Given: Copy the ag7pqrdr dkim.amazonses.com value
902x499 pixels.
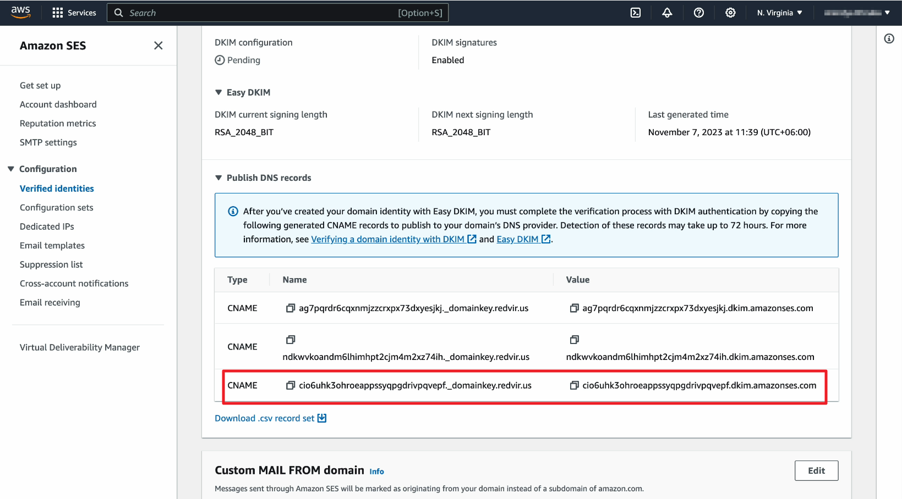Looking at the screenshot, I should point(574,308).
